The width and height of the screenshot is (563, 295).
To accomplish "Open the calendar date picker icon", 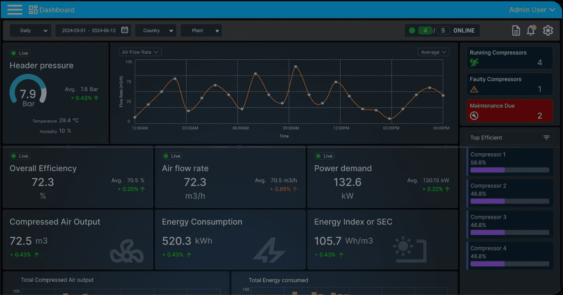I will (125, 30).
